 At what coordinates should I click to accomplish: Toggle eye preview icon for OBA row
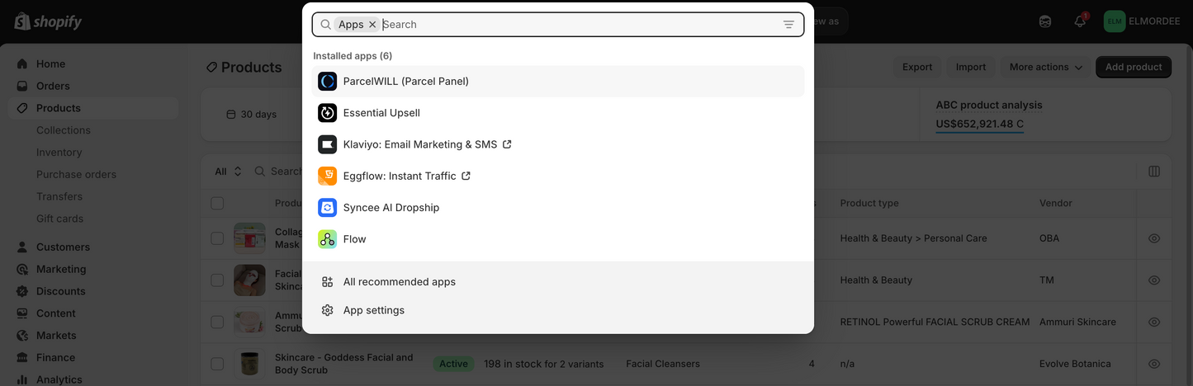click(x=1154, y=238)
